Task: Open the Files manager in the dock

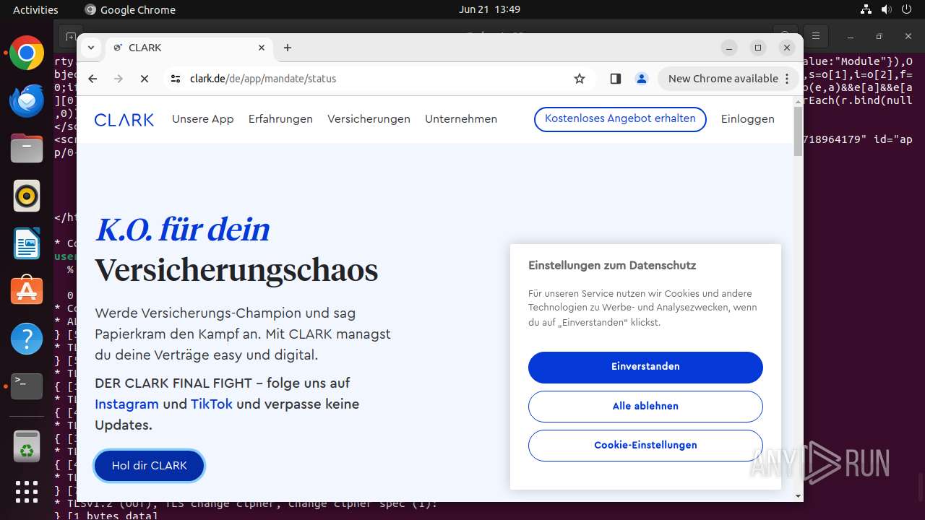Action: tap(27, 148)
